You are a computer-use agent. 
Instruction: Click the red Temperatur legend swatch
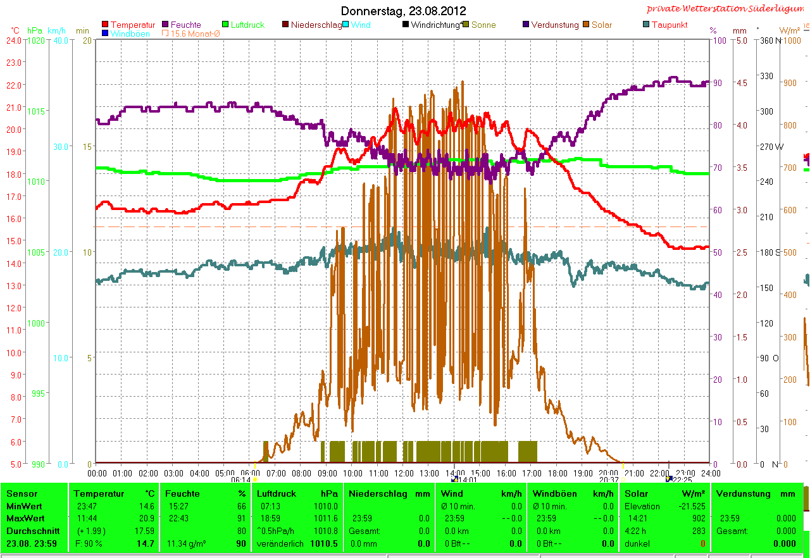[x=105, y=25]
